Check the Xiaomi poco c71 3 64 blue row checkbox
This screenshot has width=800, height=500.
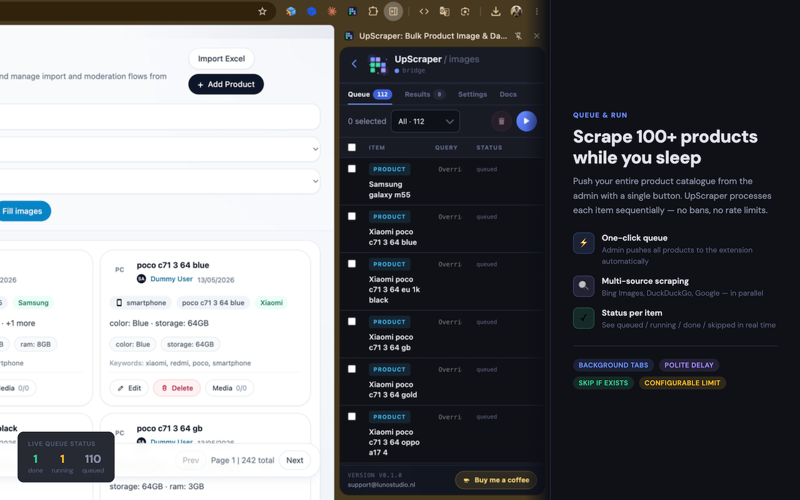coord(352,216)
